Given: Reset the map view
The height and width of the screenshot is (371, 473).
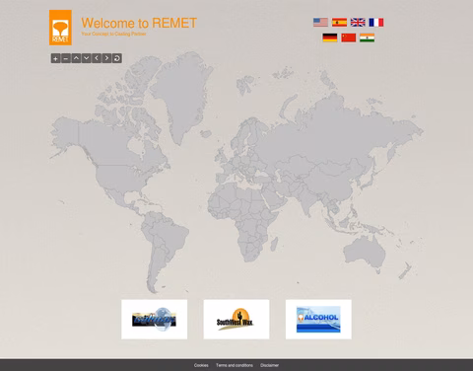Looking at the screenshot, I should pos(117,58).
